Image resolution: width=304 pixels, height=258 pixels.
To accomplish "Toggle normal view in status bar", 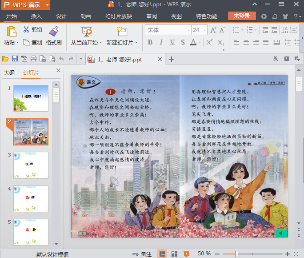I will (x=162, y=254).
